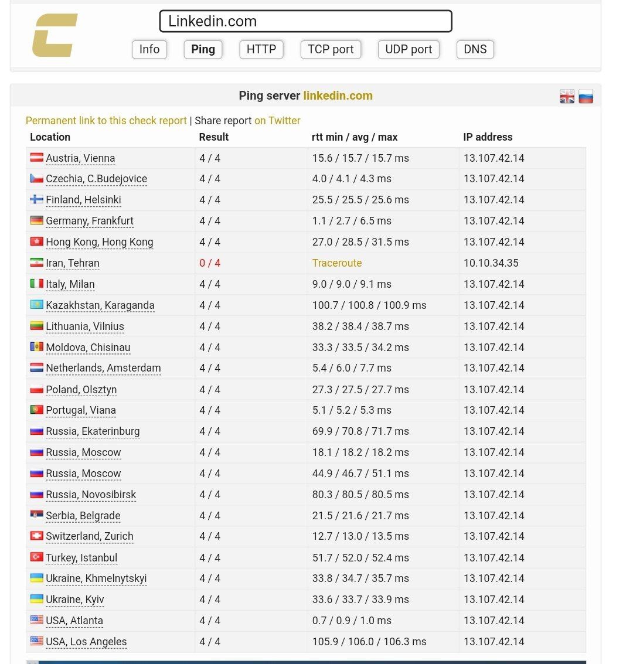Screen dimensions: 633x664
Task: Open the Info check tab
Action: coord(149,49)
